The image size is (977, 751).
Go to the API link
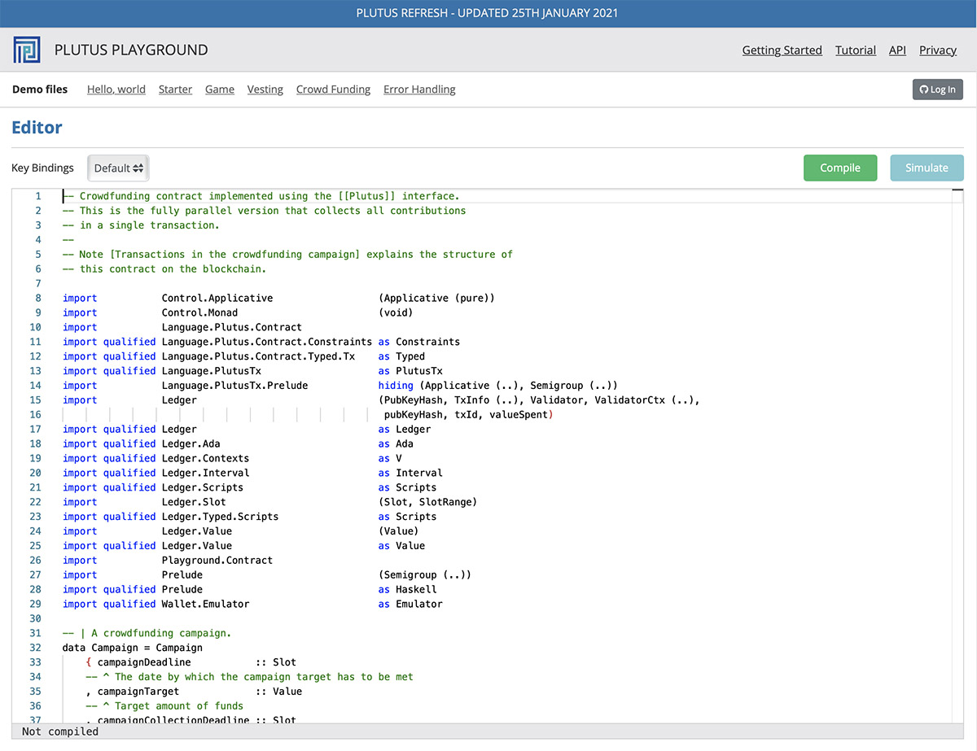tap(897, 50)
